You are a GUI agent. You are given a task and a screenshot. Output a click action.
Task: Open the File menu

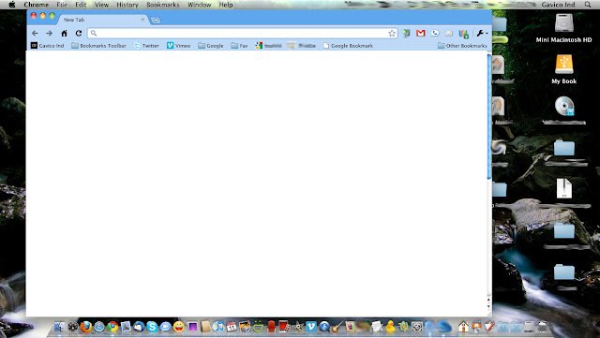point(62,5)
